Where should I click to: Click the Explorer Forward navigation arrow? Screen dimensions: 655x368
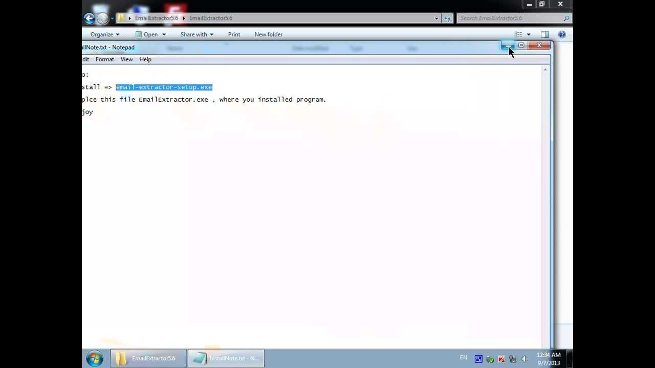coord(102,18)
